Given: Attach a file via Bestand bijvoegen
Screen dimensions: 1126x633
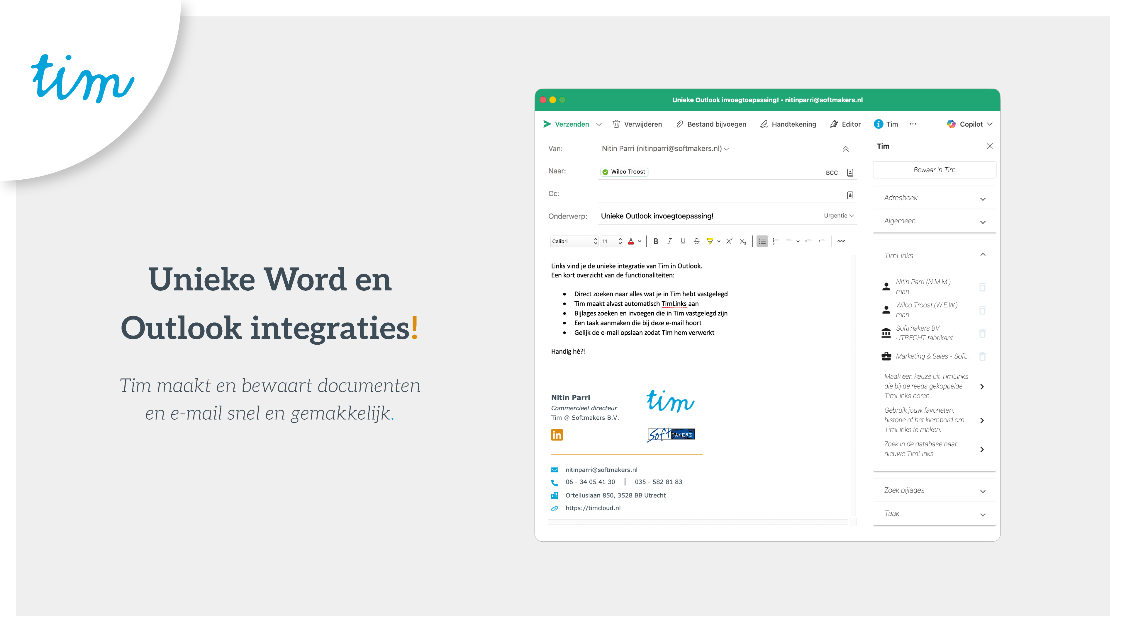Looking at the screenshot, I should tap(711, 124).
